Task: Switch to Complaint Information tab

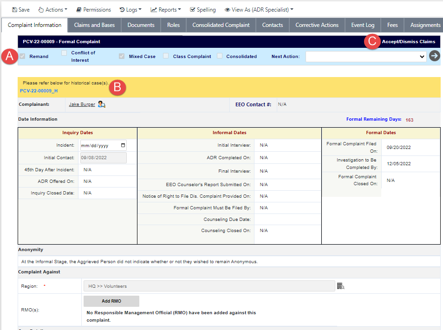Action: click(x=34, y=25)
